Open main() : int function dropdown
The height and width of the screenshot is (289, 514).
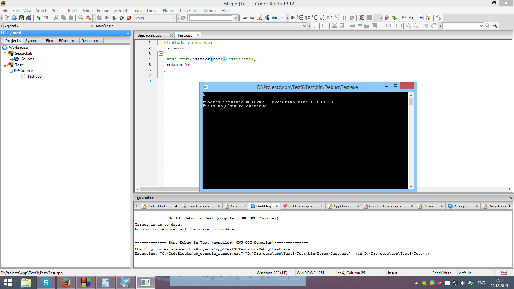[x=201, y=26]
